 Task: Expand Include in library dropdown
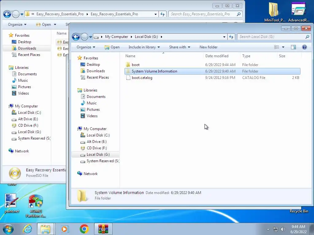(x=144, y=47)
